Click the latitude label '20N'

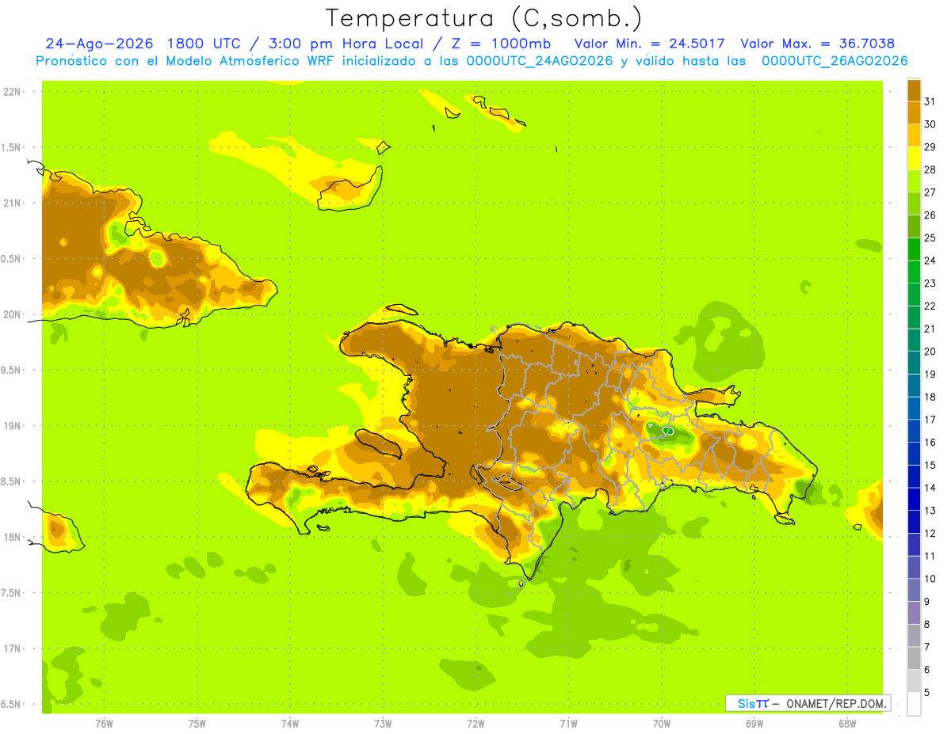(13, 314)
